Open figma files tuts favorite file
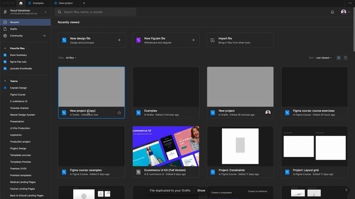Screen dimensions: 355x199 pyautogui.click(x=18, y=62)
